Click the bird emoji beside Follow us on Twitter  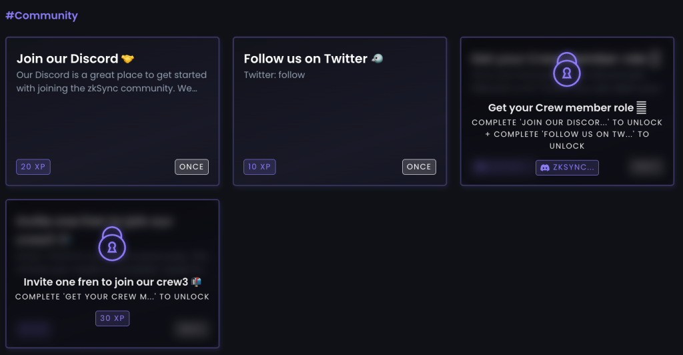click(x=378, y=58)
